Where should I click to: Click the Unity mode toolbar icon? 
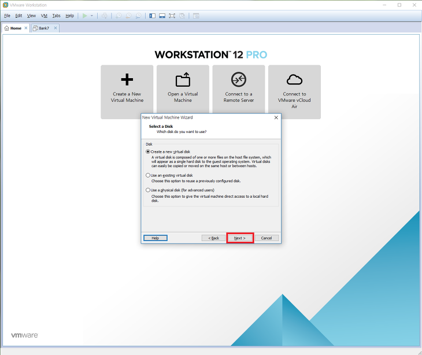point(182,16)
